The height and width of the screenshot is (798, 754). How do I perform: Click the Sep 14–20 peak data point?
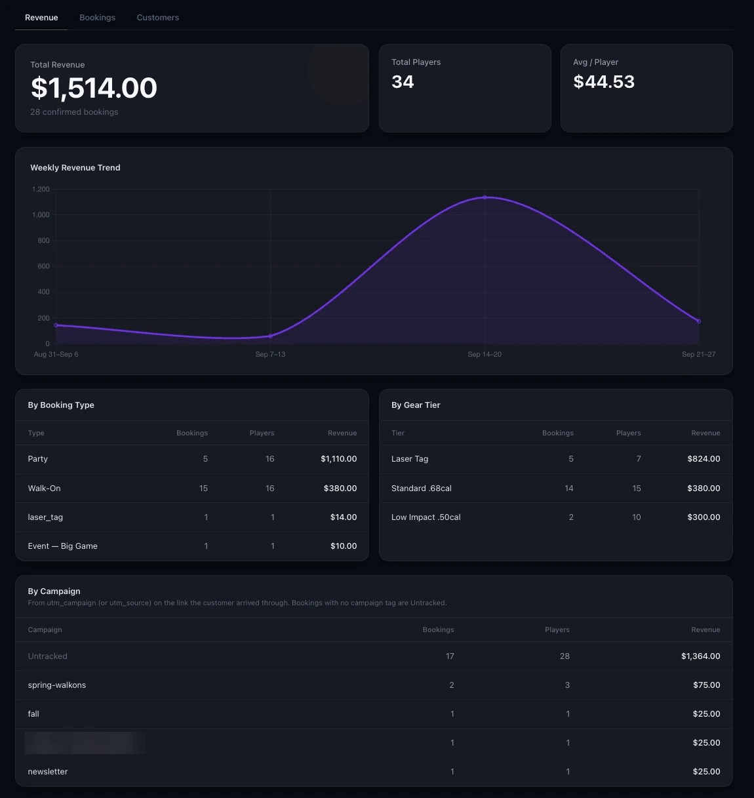click(485, 197)
